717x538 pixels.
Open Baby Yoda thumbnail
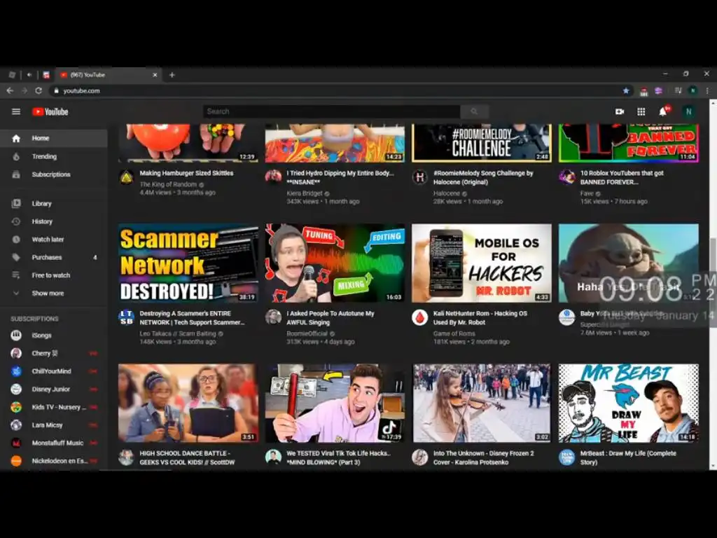point(628,263)
